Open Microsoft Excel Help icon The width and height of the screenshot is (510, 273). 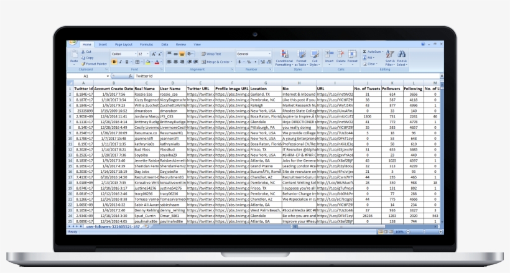click(x=423, y=44)
